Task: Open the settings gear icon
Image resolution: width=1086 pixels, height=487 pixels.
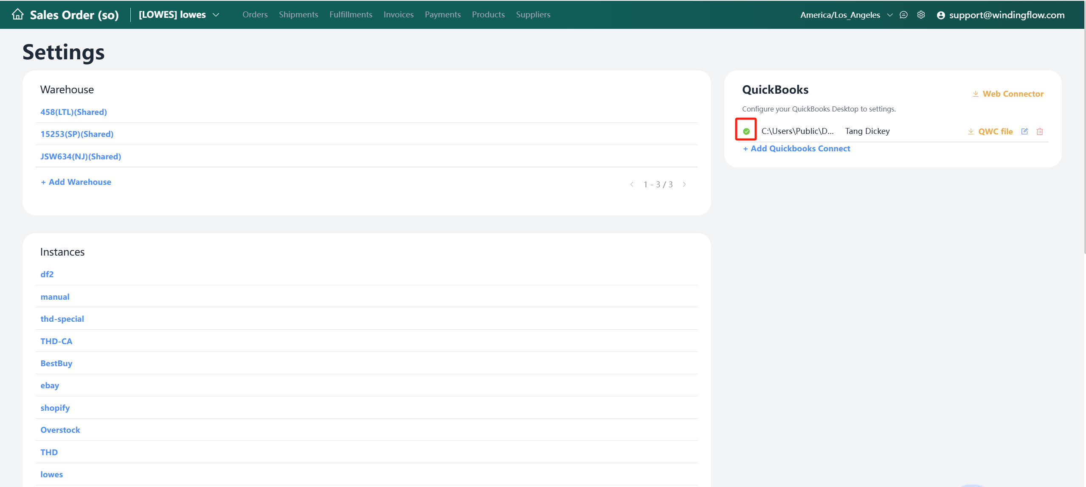Action: pyautogui.click(x=921, y=15)
